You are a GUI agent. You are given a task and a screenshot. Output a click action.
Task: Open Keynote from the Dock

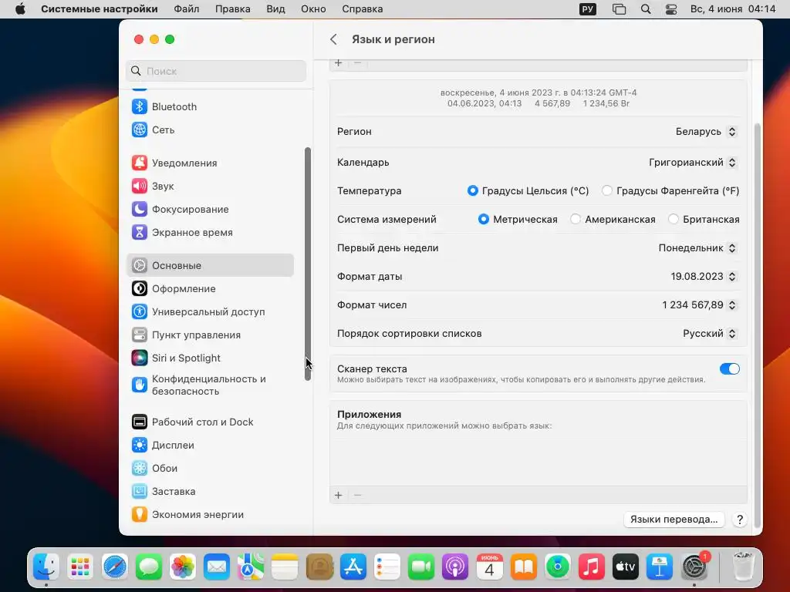pyautogui.click(x=660, y=567)
